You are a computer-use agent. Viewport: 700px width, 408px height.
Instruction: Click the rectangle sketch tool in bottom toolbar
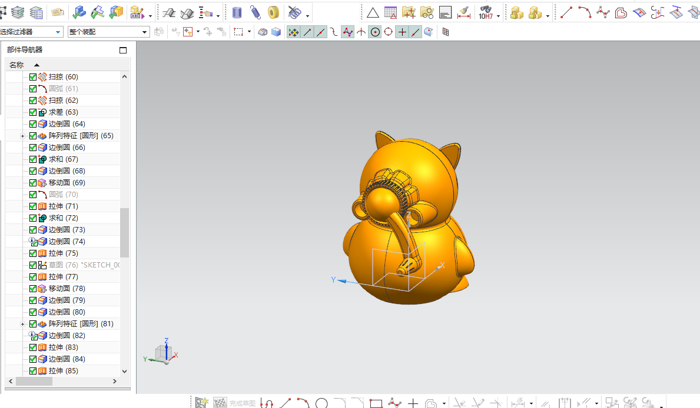point(376,403)
